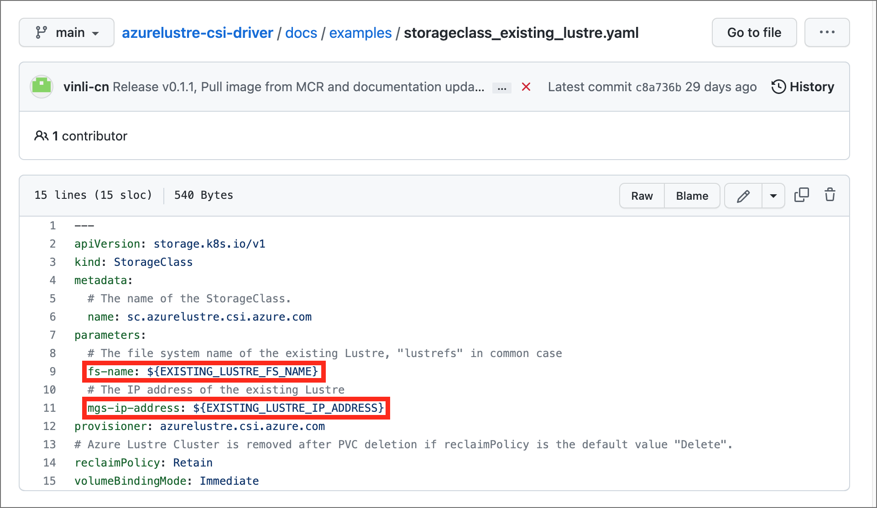Click the edit pencil icon for file

743,195
